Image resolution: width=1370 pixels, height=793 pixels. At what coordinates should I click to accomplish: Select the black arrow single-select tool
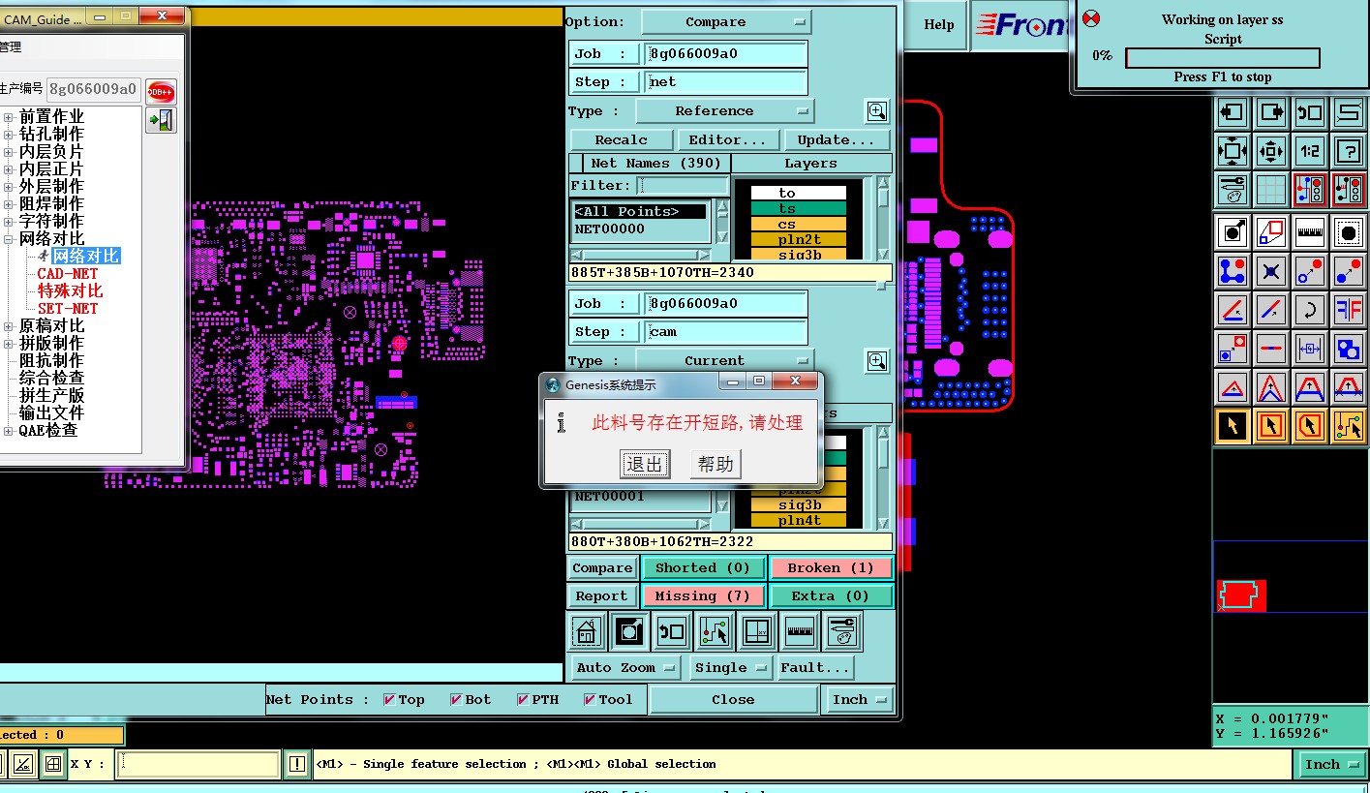1233,425
